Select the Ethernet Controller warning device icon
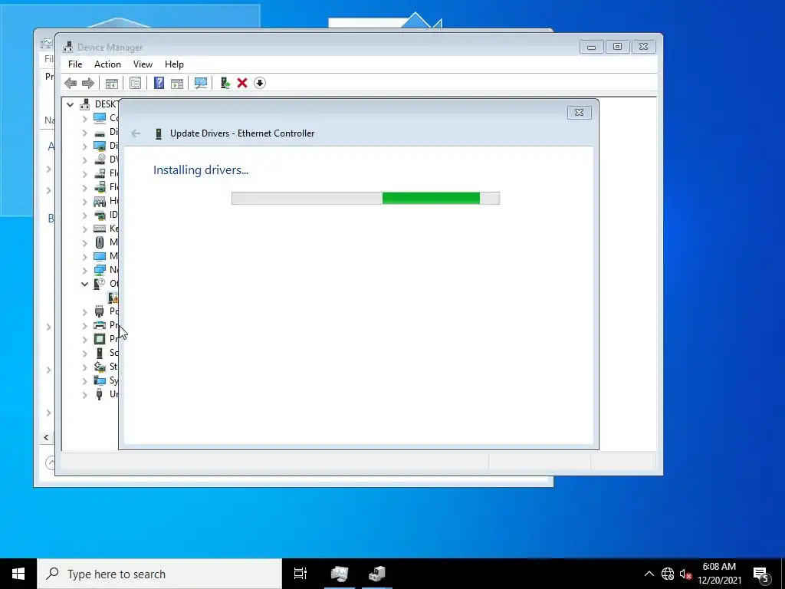This screenshot has width=785, height=589. [x=113, y=298]
